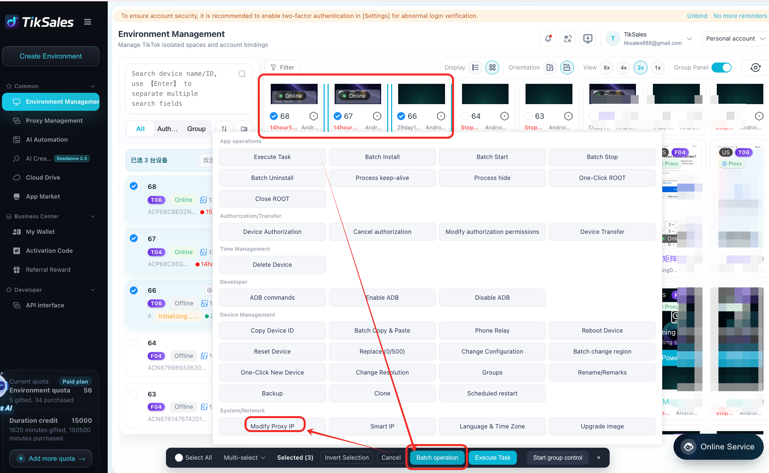Go to My Wallet

(x=51, y=232)
